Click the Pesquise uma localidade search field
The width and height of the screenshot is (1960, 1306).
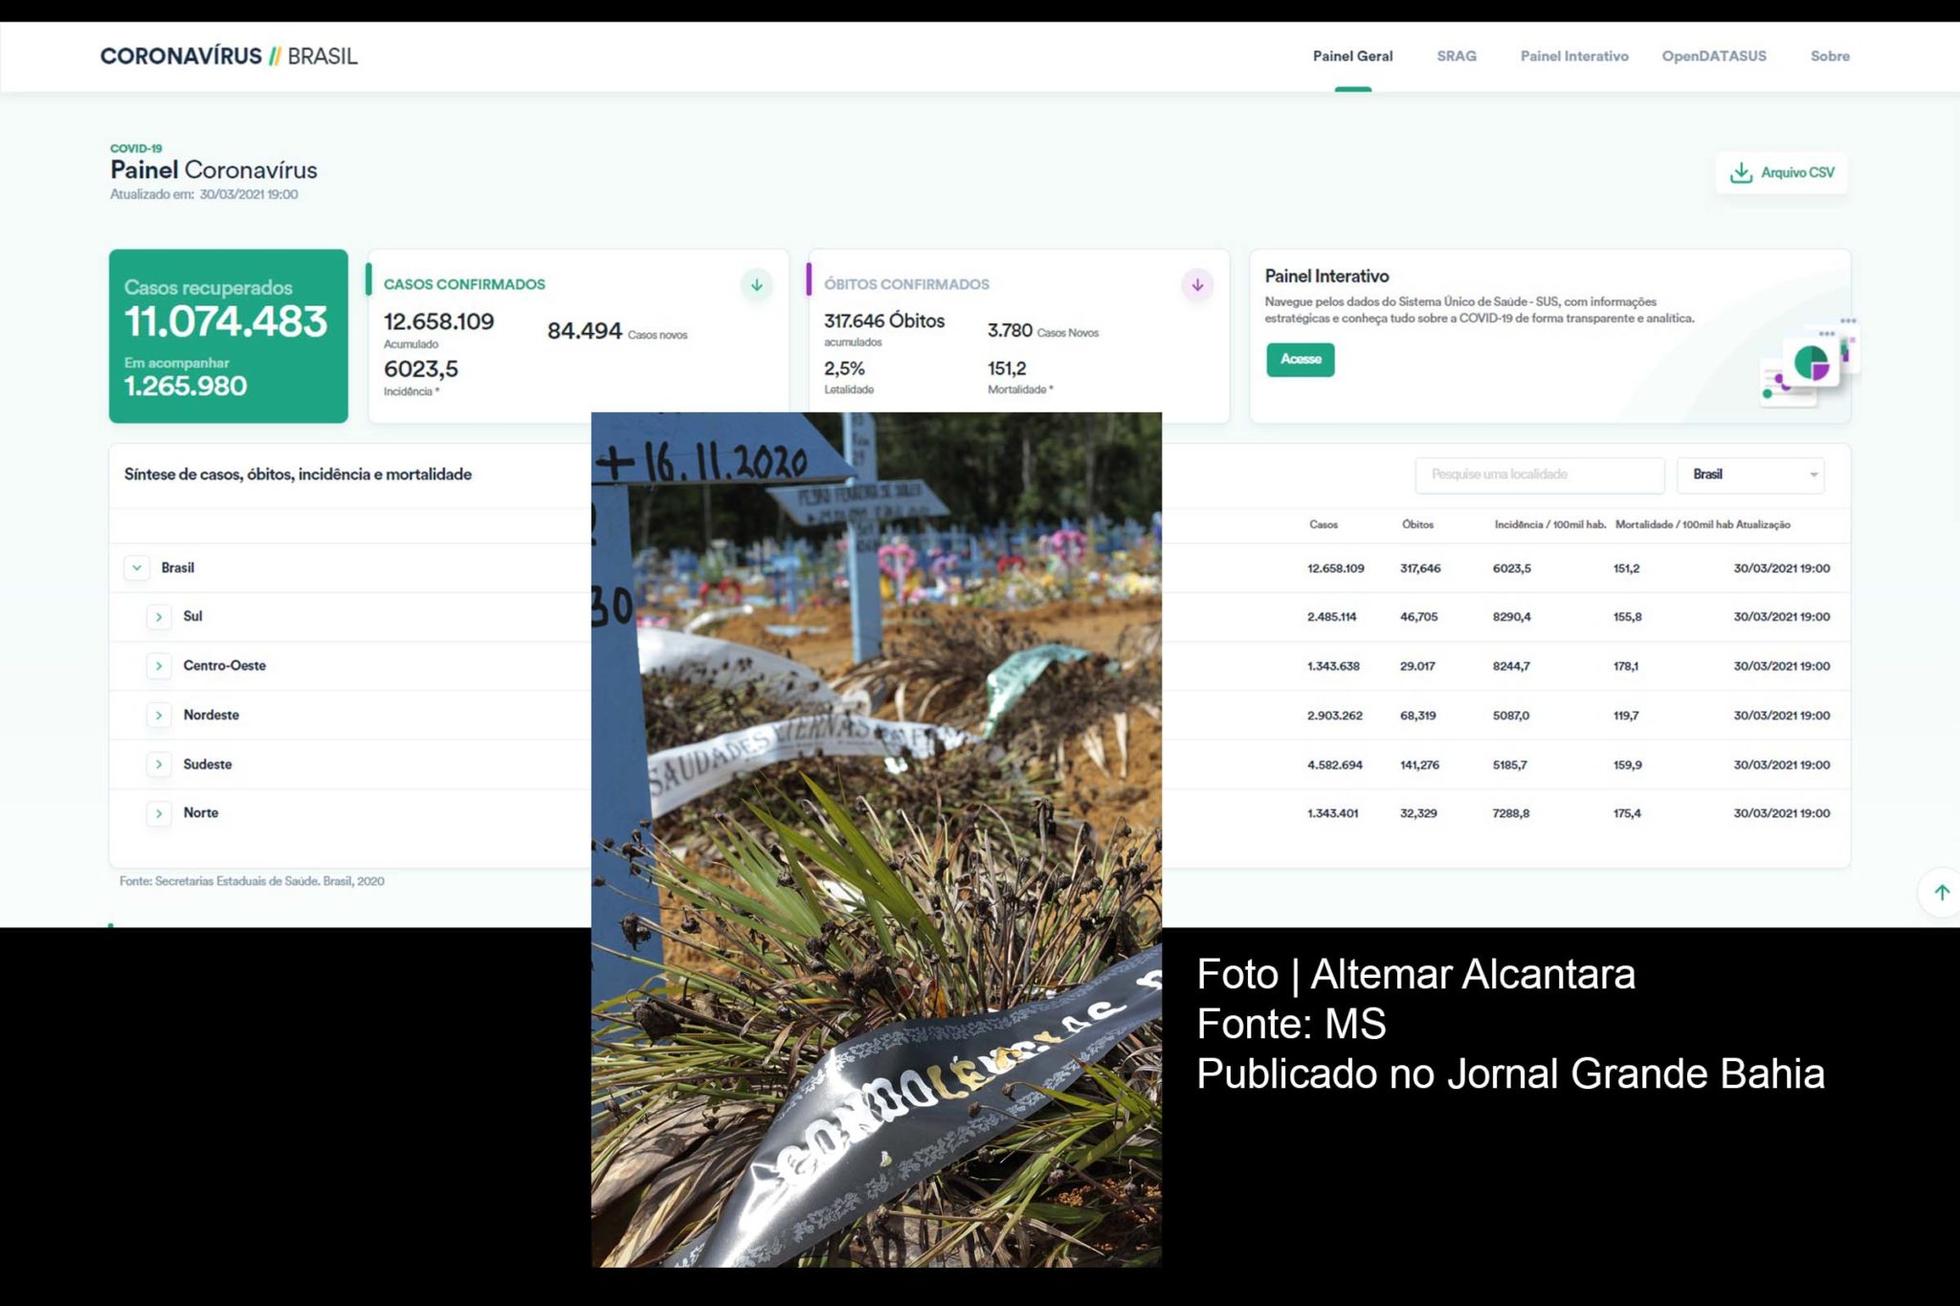coord(1539,475)
